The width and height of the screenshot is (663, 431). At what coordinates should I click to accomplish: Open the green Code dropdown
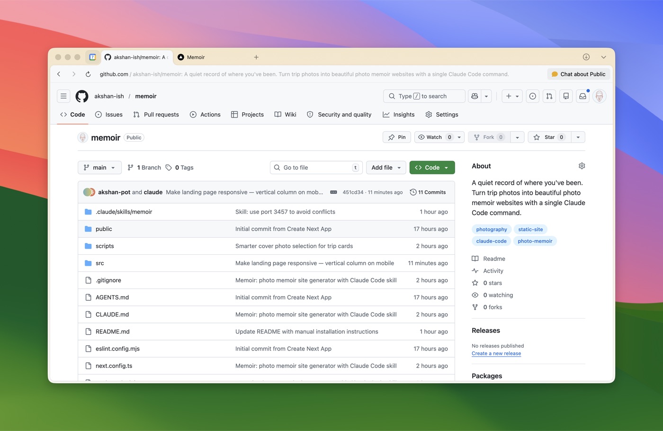(431, 167)
